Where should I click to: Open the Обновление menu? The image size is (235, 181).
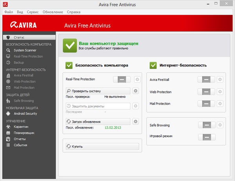point(52,12)
